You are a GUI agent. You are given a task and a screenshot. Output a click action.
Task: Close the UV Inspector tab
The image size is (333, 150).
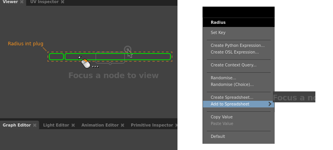[62, 2]
